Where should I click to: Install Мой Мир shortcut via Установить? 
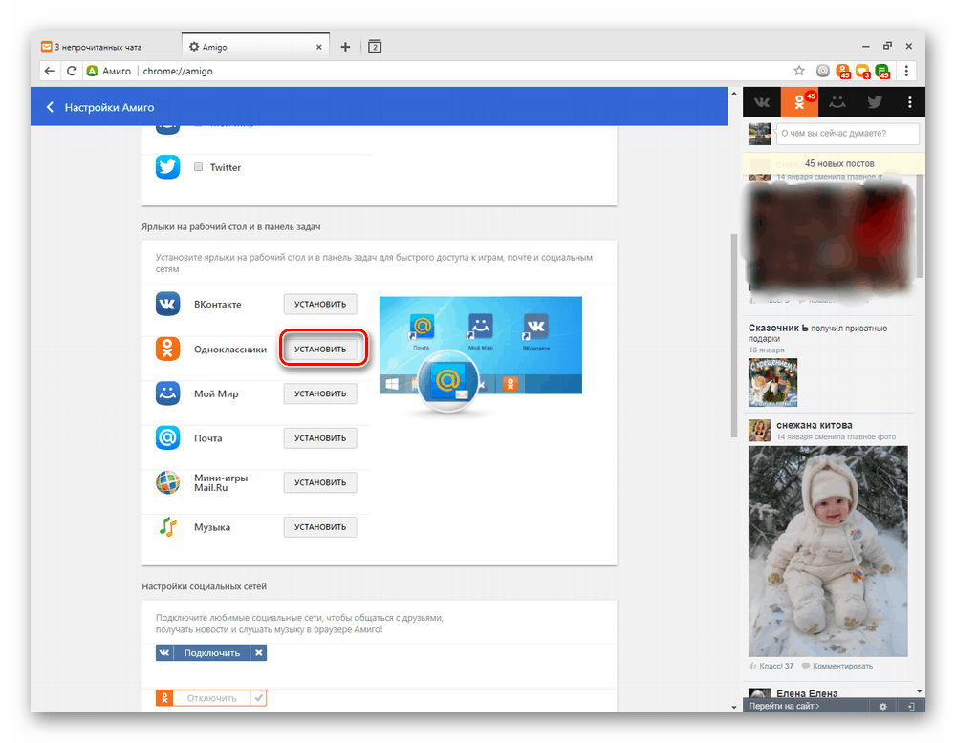pyautogui.click(x=320, y=393)
